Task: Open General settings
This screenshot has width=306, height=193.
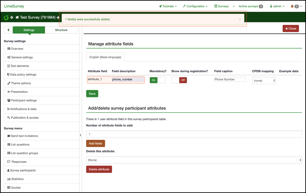Action: click(x=42, y=57)
